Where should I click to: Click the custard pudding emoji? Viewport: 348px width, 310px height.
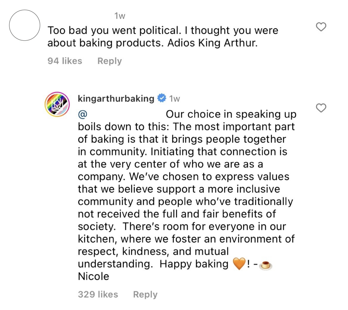[x=265, y=265]
